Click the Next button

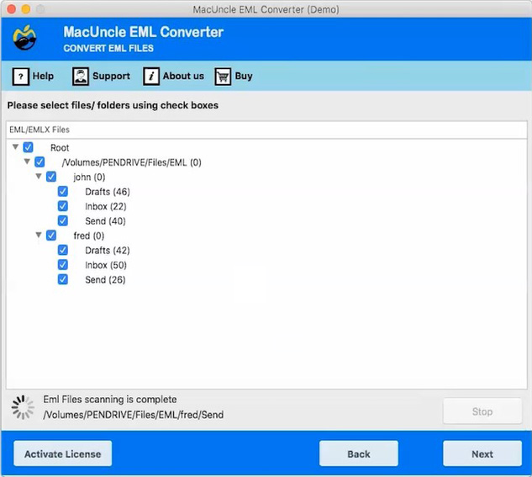482,454
